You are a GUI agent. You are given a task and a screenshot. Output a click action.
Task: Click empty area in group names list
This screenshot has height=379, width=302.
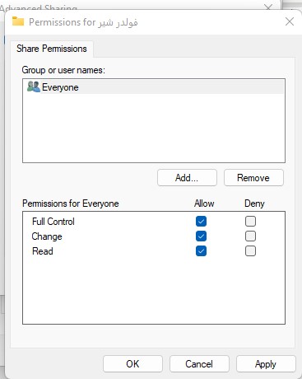(x=154, y=128)
